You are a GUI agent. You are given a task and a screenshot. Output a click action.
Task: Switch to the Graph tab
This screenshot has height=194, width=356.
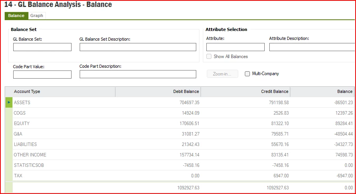37,15
